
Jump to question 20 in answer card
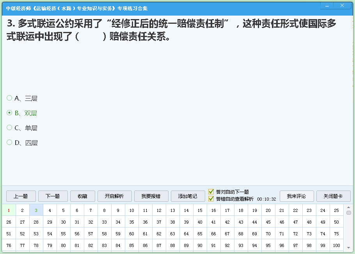tap(268, 210)
